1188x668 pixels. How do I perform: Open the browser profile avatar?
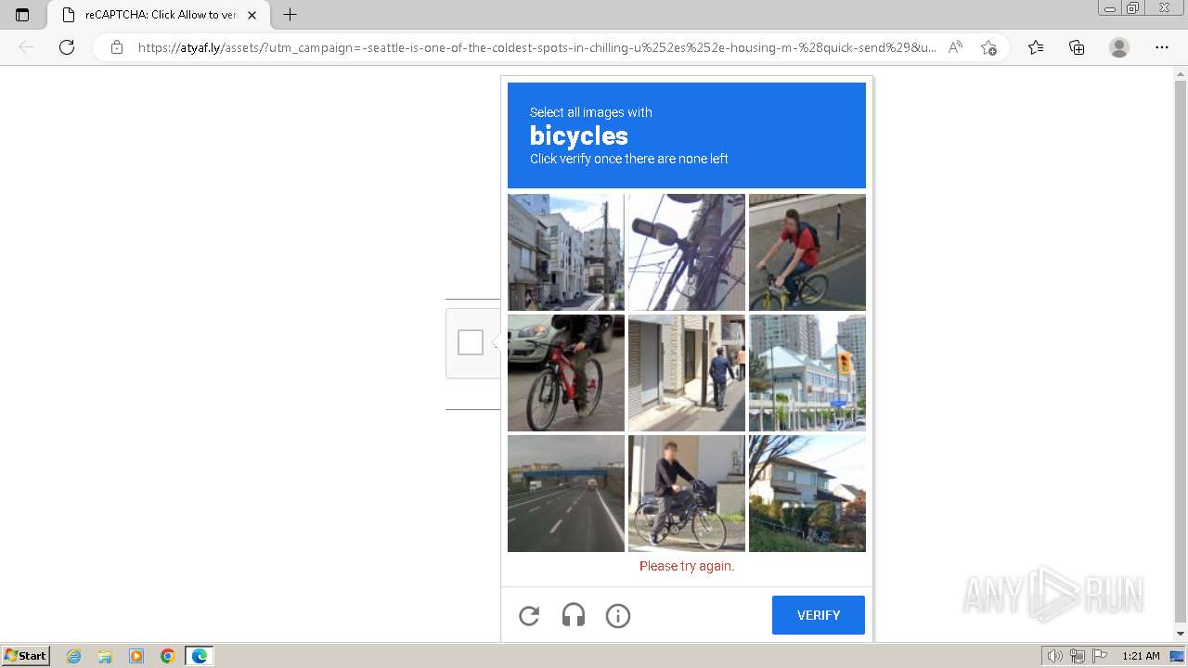tap(1119, 47)
